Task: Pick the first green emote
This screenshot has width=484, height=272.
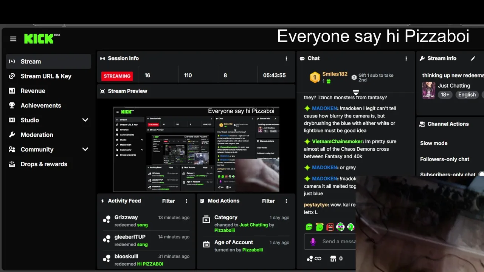Action: (309, 227)
